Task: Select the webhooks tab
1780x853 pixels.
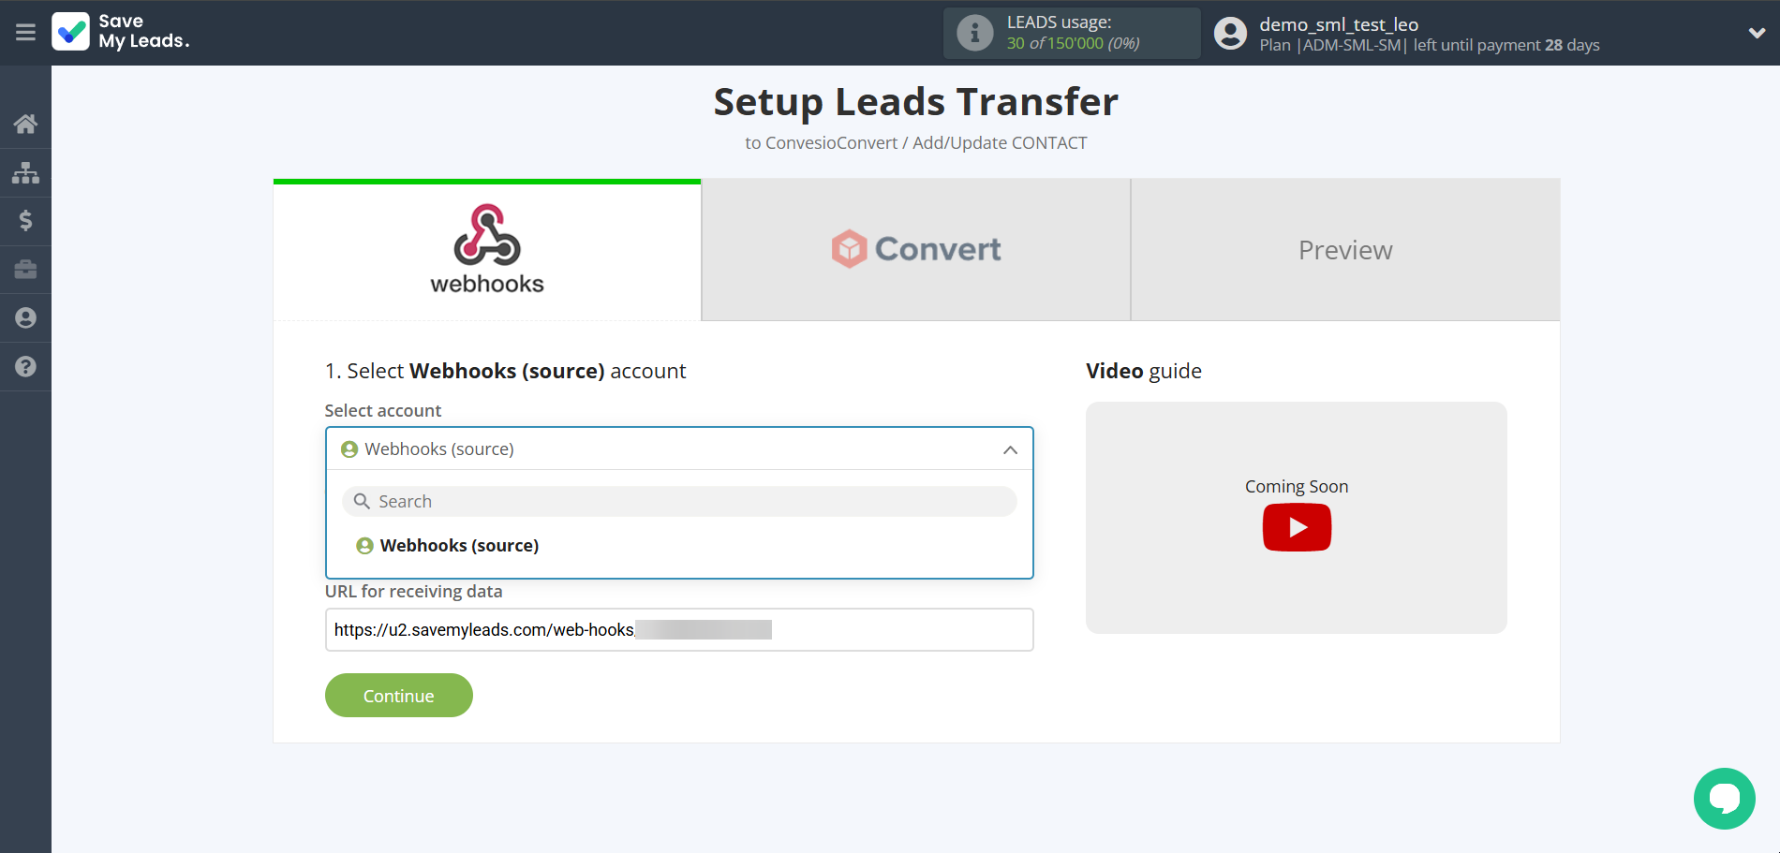Action: point(487,250)
